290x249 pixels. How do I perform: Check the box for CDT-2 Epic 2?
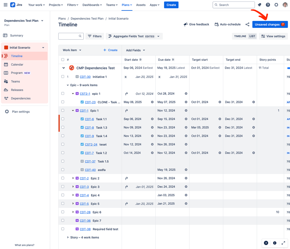tap(63, 178)
